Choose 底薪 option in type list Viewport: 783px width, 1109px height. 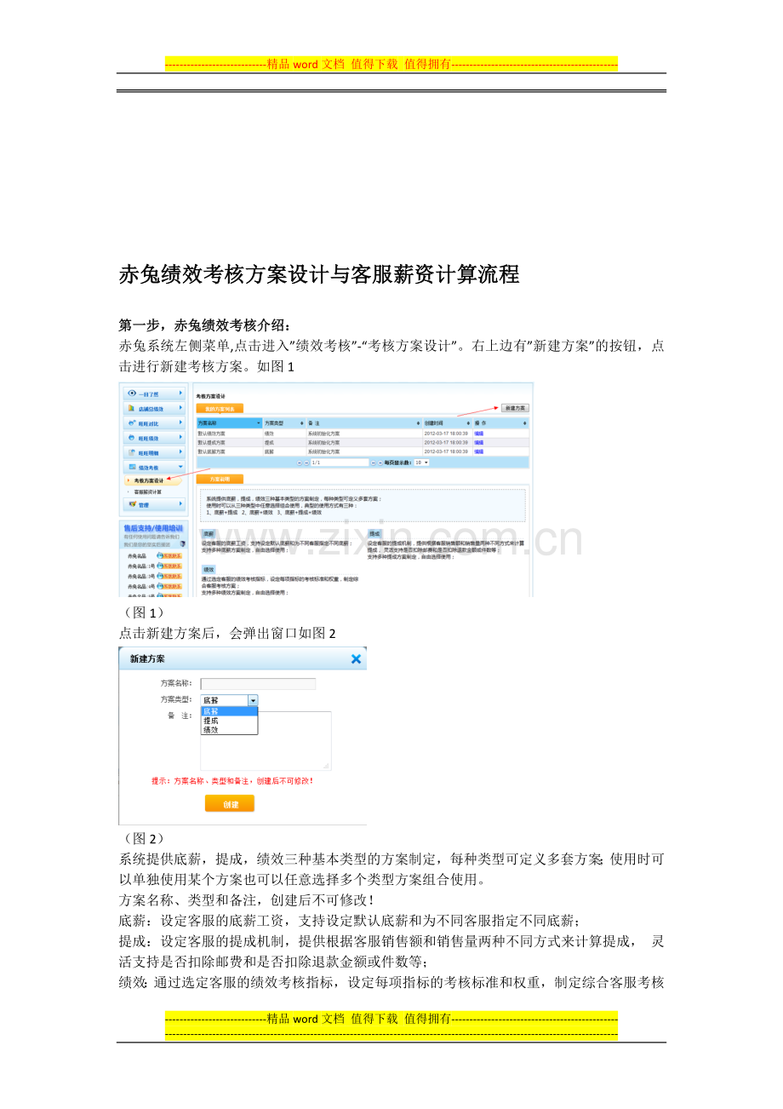pyautogui.click(x=228, y=711)
